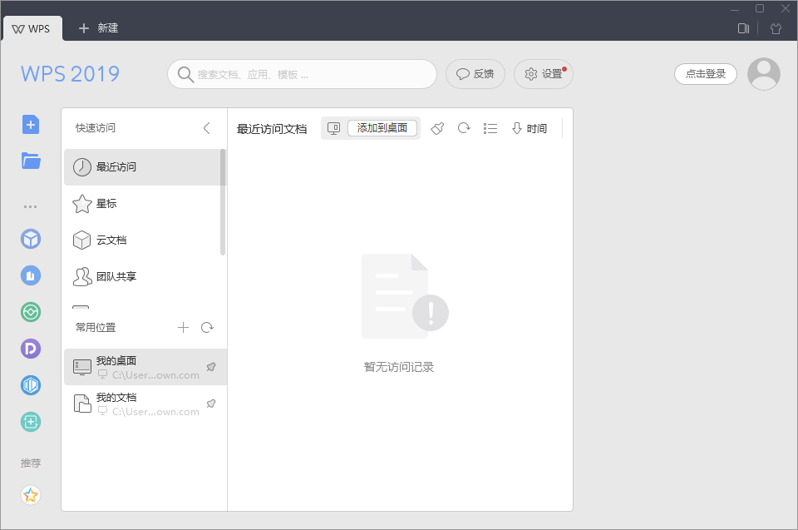The image size is (798, 530).
Task: Open the purple D app icon
Action: click(31, 349)
